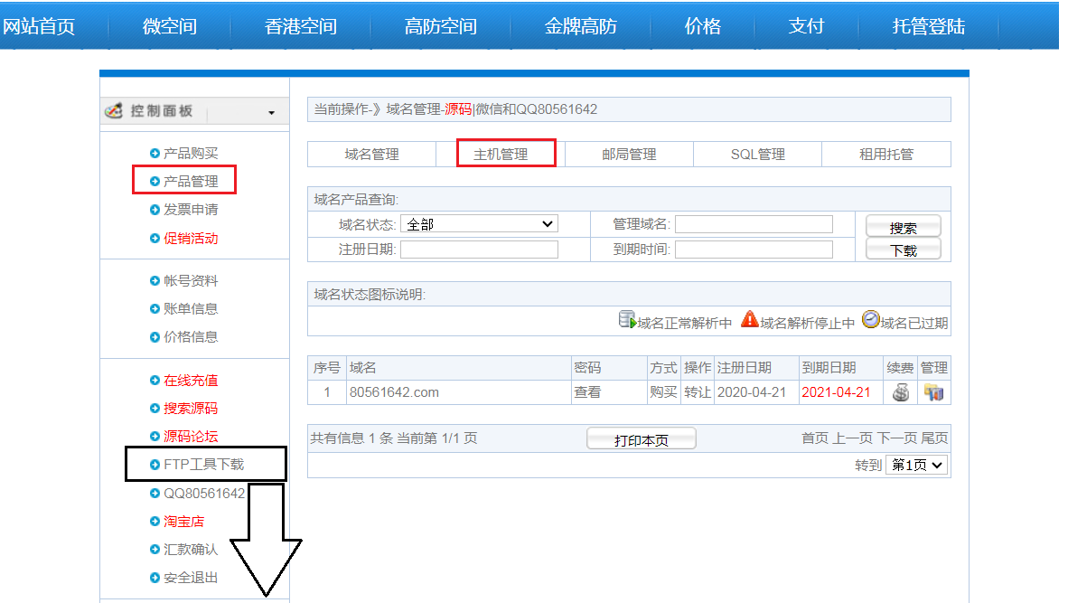Click the 查看 password link
This screenshot has height=603, width=1068.
click(587, 392)
